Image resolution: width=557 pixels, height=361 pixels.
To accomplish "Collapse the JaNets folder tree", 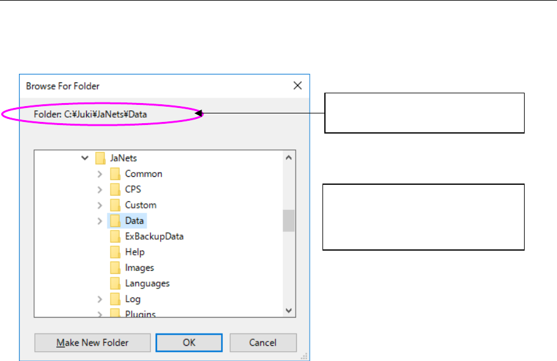I will (84, 158).
